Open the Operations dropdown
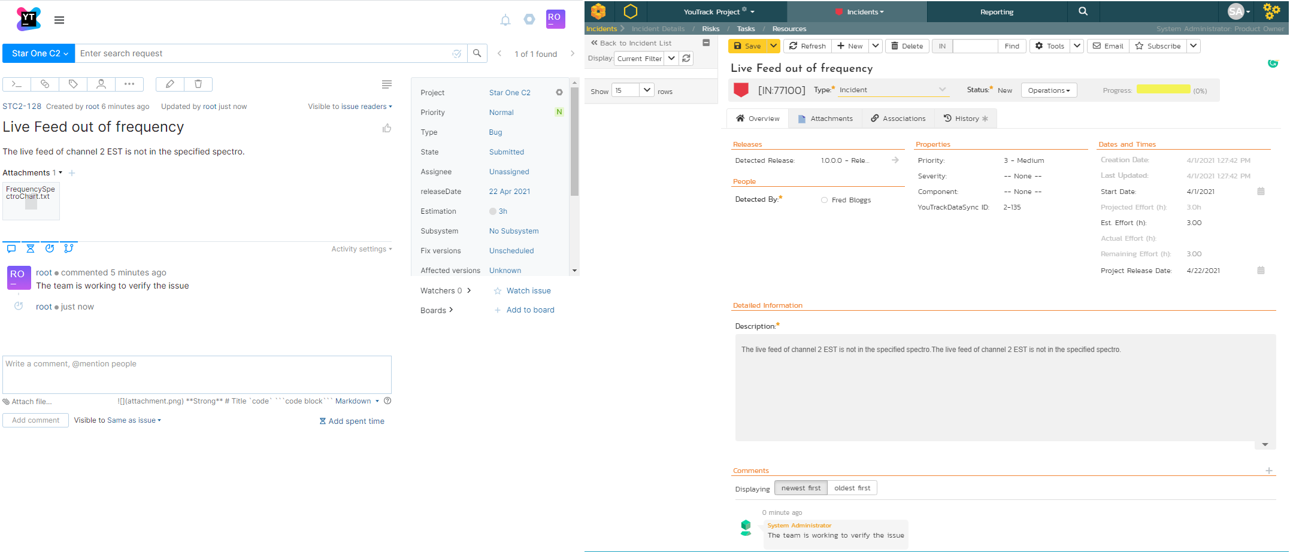This screenshot has width=1290, height=552. (x=1049, y=90)
